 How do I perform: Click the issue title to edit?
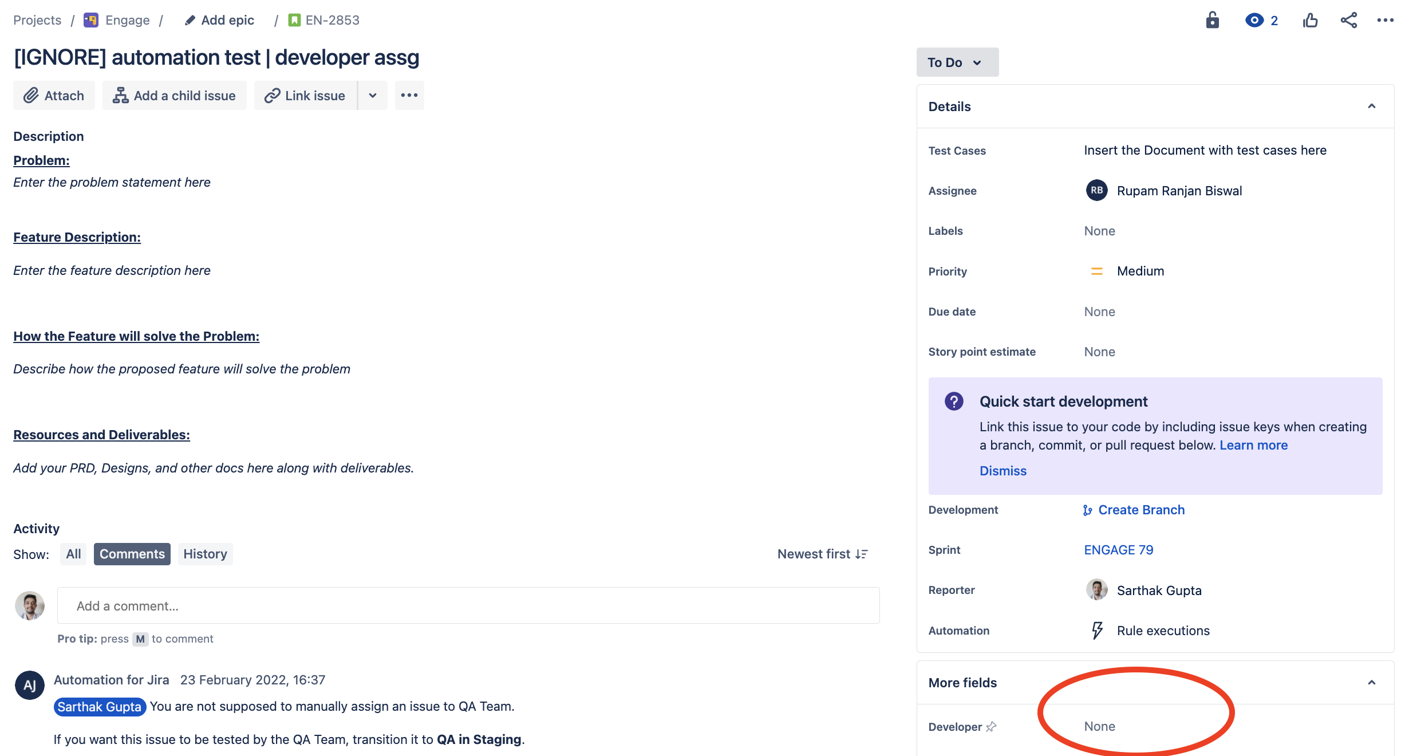click(x=216, y=57)
